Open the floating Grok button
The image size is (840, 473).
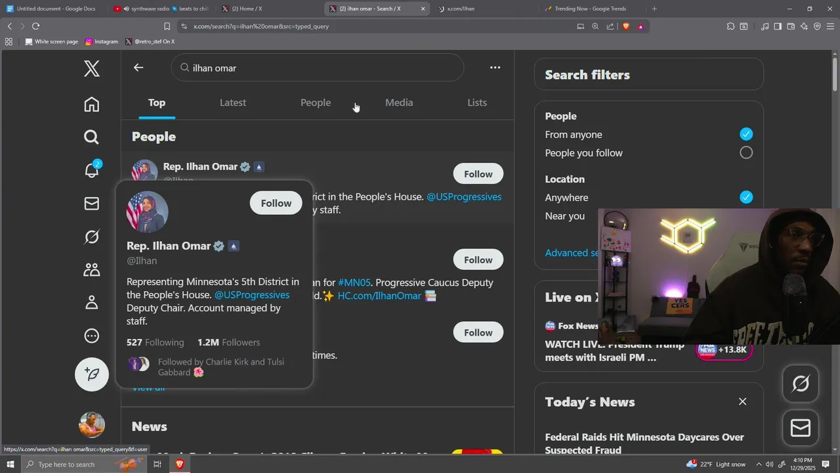[x=801, y=384]
